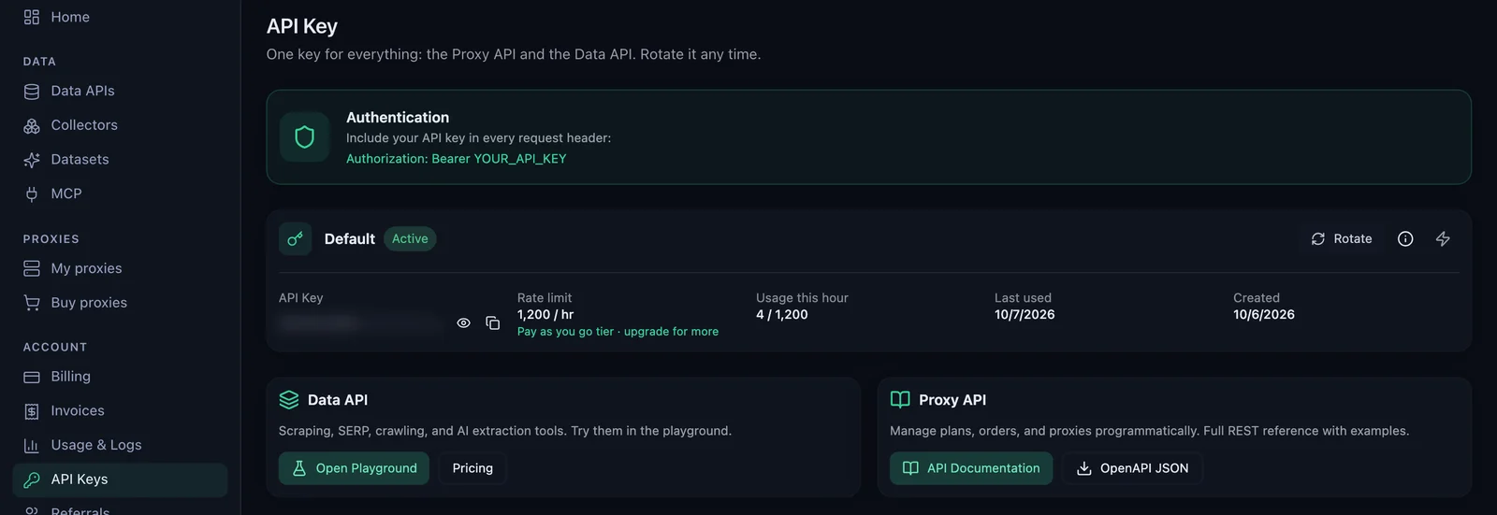
Task: Click the blurred API key value
Action: pyautogui.click(x=360, y=323)
